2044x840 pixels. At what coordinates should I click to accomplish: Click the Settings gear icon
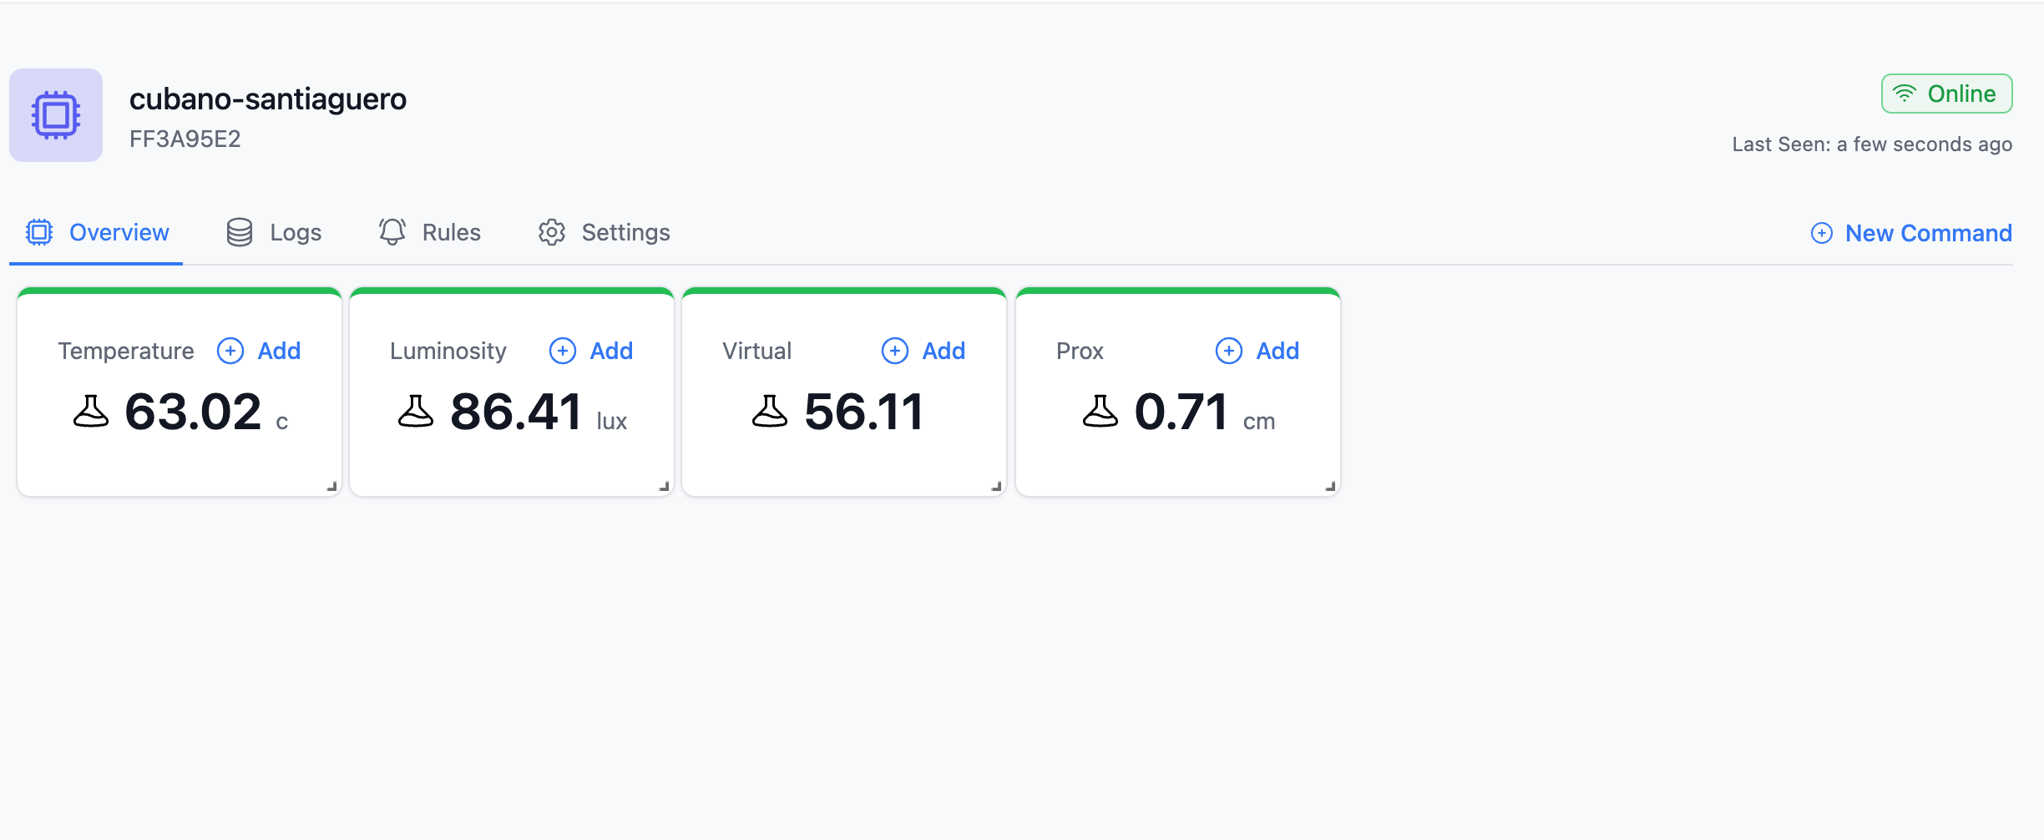click(x=552, y=232)
